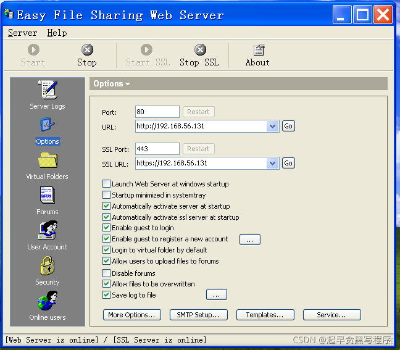Enable Launch Web Server at windows startup
Viewport: 400px width, 350px height.
pos(106,184)
